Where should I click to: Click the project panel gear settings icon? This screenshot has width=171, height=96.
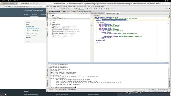86,13
